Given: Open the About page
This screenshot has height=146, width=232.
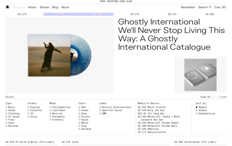Looking at the screenshot, I should 65,7.
